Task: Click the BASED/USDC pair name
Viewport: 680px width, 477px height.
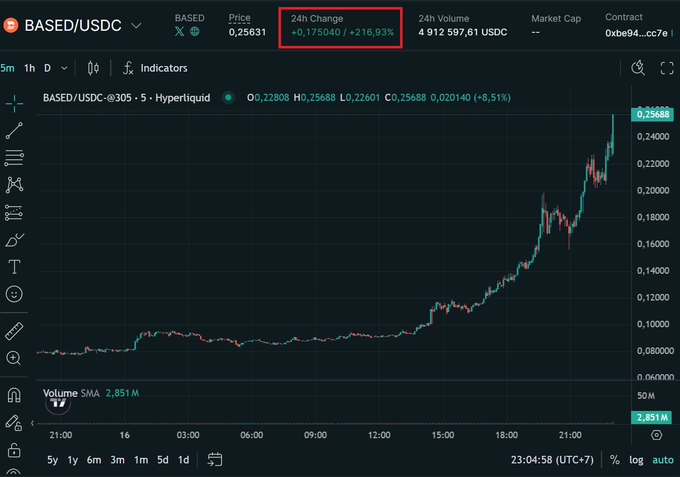Action: coord(73,25)
